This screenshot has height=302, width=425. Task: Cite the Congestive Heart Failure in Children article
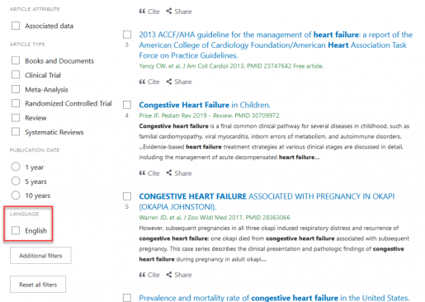tap(149, 173)
